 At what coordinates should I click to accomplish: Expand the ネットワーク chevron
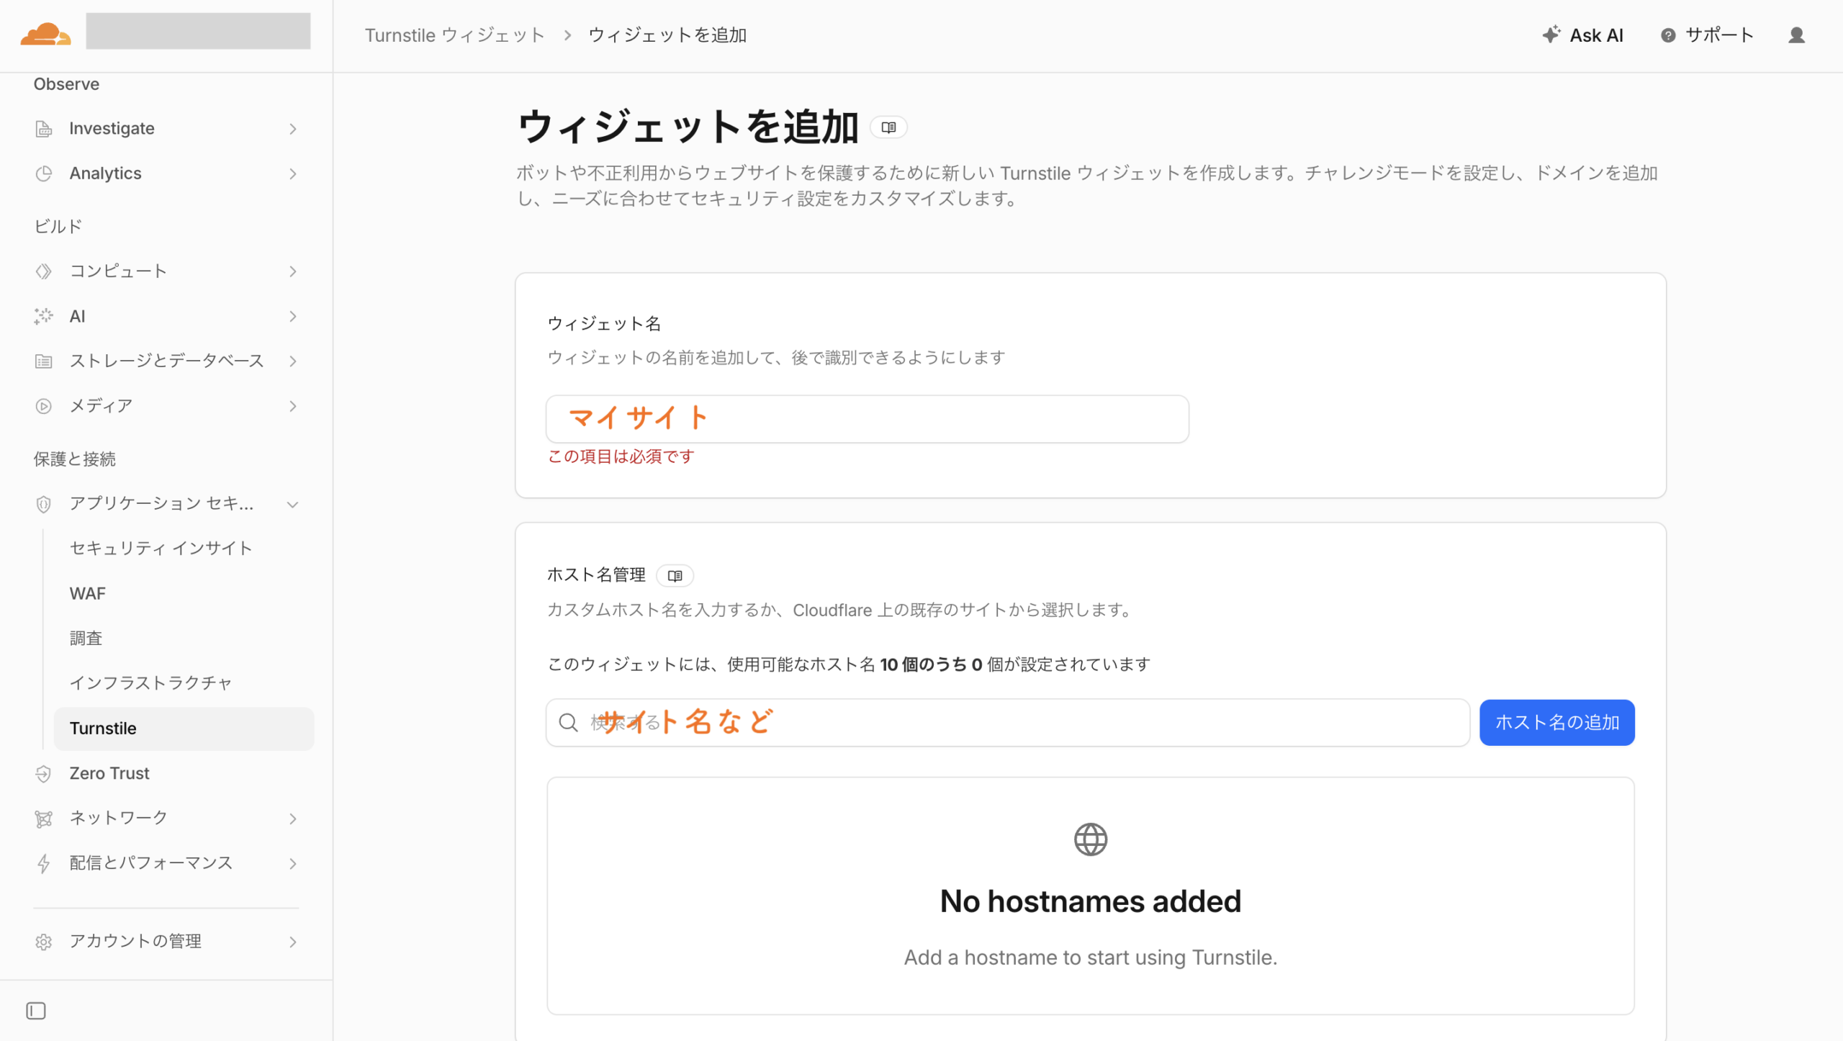click(x=293, y=819)
